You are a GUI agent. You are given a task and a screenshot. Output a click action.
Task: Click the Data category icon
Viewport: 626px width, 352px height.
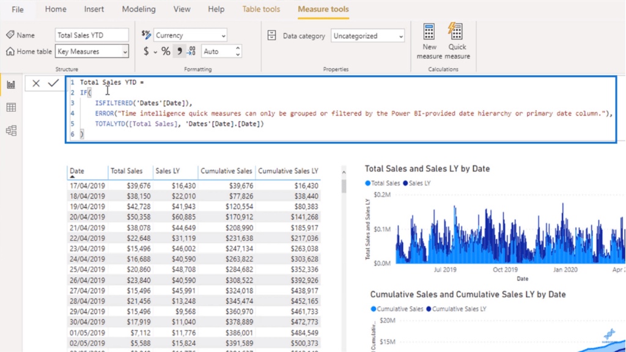[272, 35]
